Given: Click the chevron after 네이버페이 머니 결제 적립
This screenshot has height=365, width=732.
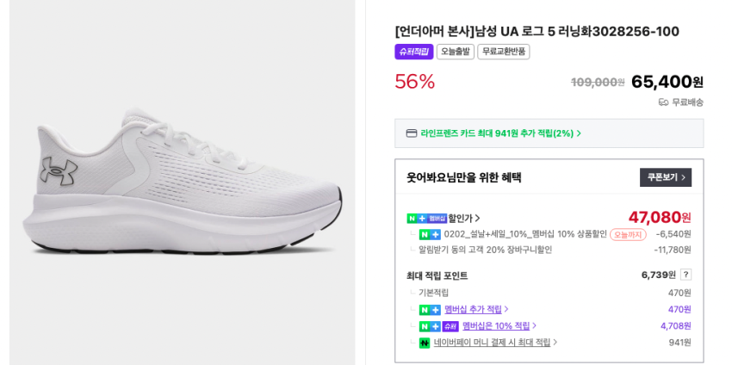Looking at the screenshot, I should pos(556,343).
